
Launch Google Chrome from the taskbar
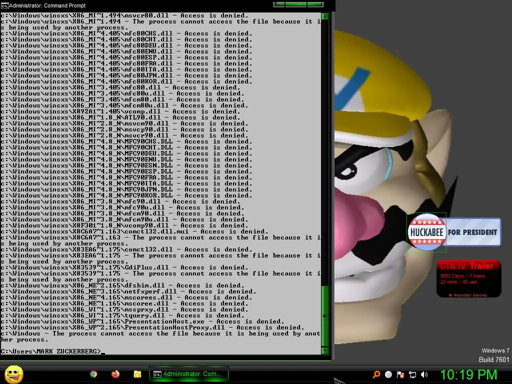point(93,374)
